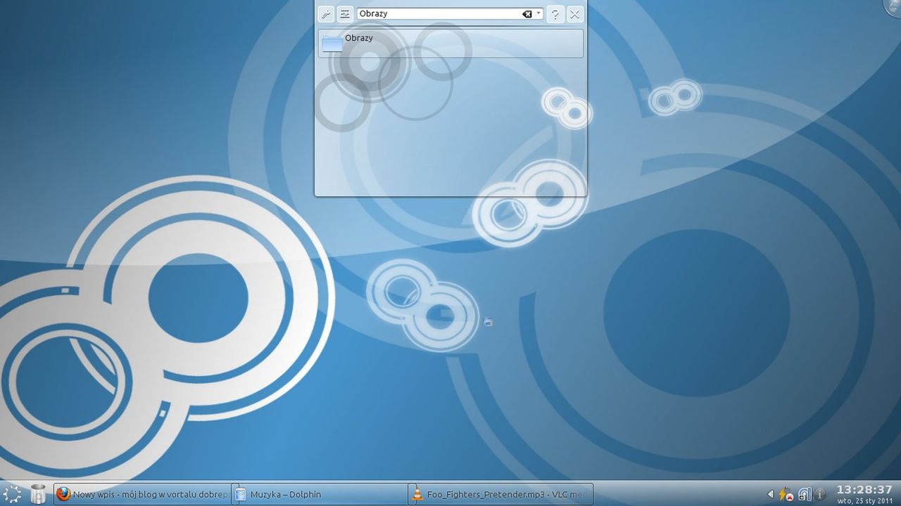Switch to the Muzyka – Dolphin window

point(318,494)
